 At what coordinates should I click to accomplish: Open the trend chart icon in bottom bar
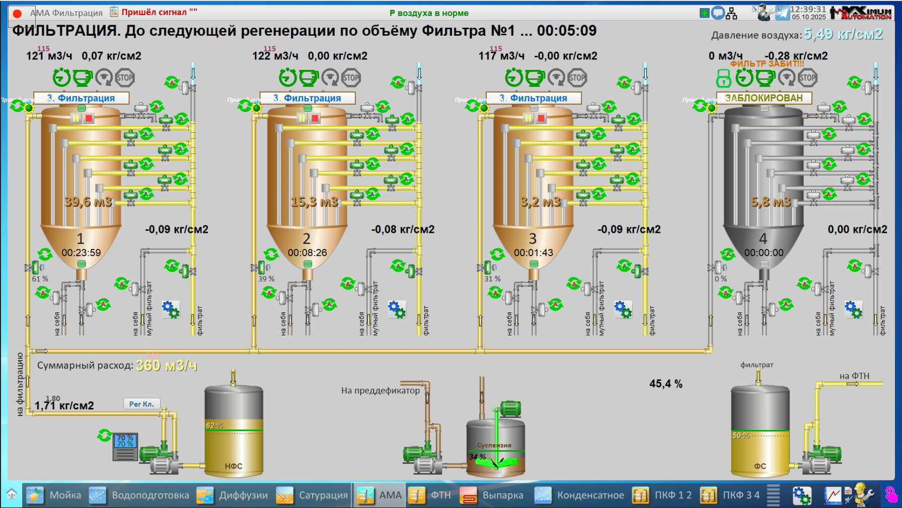pyautogui.click(x=833, y=495)
